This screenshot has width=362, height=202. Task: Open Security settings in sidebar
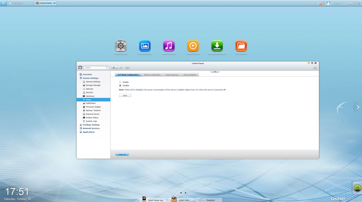click(x=89, y=93)
